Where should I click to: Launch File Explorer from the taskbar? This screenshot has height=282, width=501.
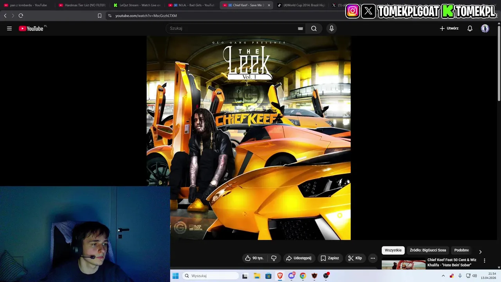tap(257, 276)
